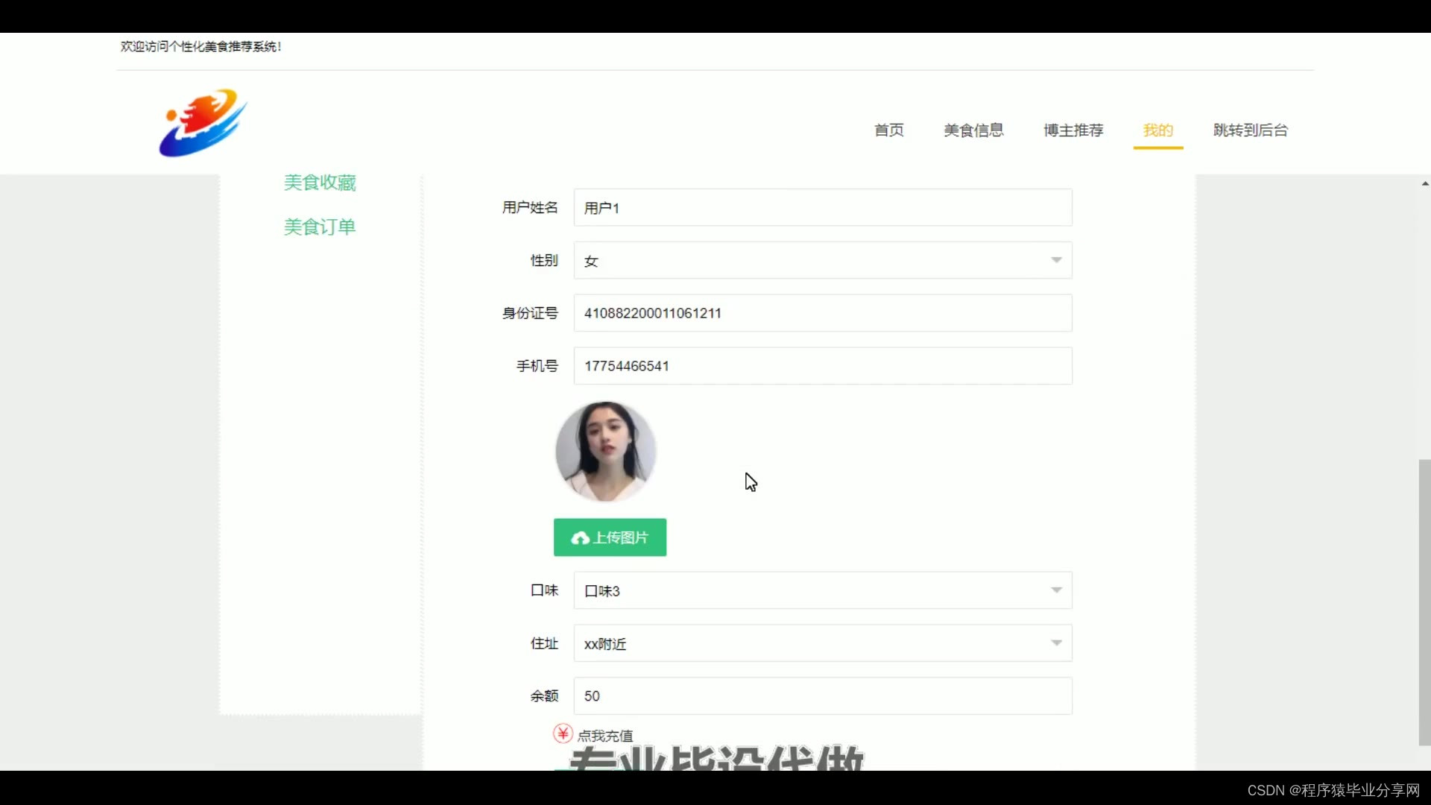Screen dimensions: 1431x805
Task: Click the cloud upload icon
Action: click(x=580, y=538)
